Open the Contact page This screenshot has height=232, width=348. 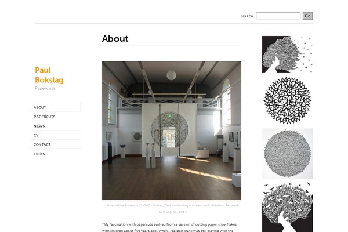[x=42, y=144]
